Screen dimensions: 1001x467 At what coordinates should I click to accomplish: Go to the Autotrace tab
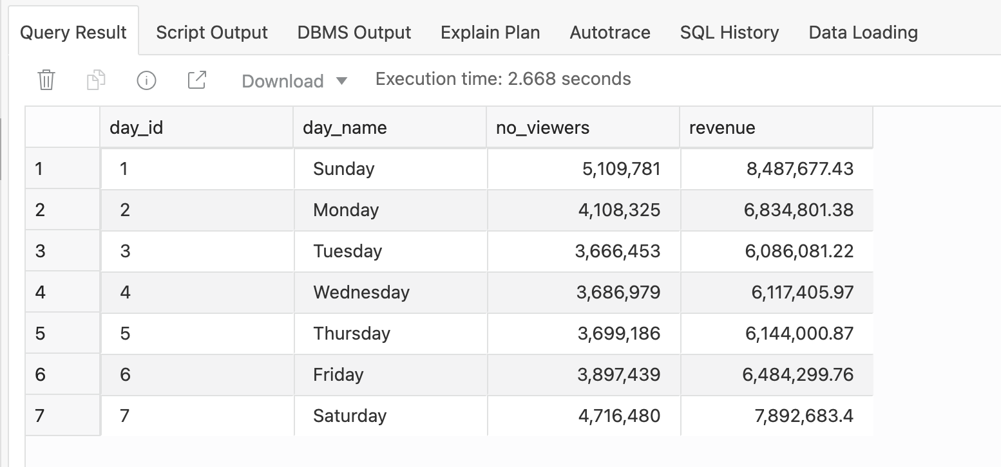coord(609,33)
